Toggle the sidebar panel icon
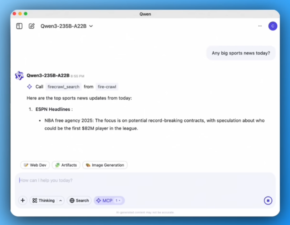The height and width of the screenshot is (225, 290). pyautogui.click(x=19, y=26)
